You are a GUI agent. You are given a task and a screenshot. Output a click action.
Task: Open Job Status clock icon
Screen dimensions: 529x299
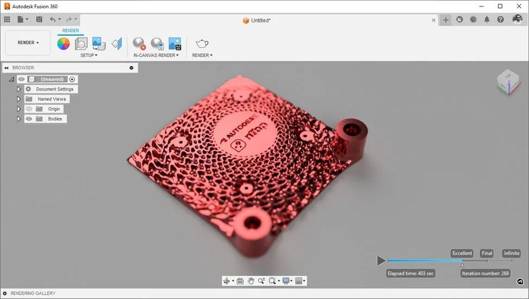coord(473,20)
